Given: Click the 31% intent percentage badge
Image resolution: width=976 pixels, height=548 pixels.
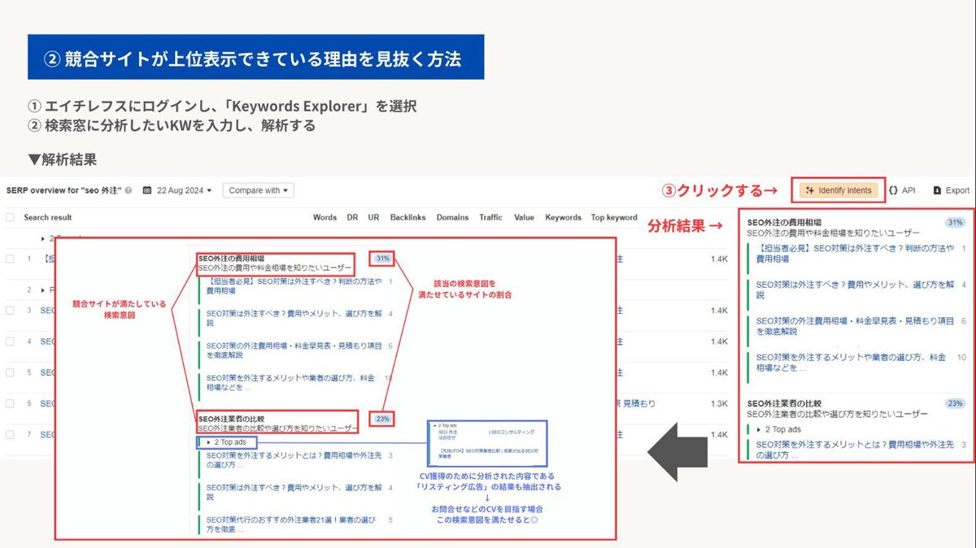Looking at the screenshot, I should coord(381,258).
